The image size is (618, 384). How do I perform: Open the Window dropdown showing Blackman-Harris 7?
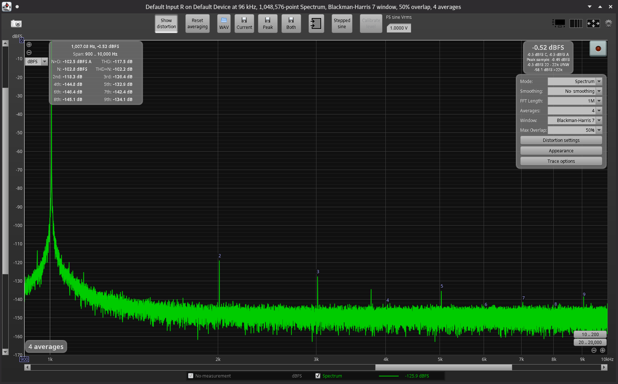click(x=575, y=120)
